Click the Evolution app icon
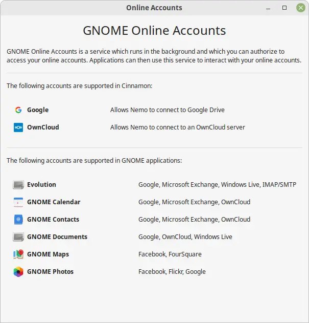Image resolution: width=309 pixels, height=323 pixels. pos(18,185)
